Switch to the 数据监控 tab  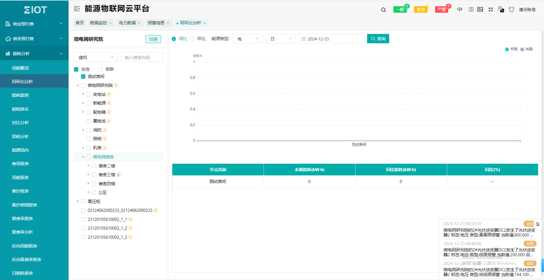tap(101, 23)
